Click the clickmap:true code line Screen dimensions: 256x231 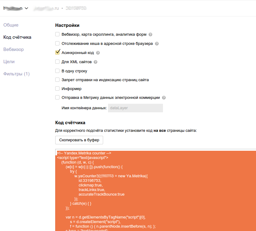(x=91, y=185)
